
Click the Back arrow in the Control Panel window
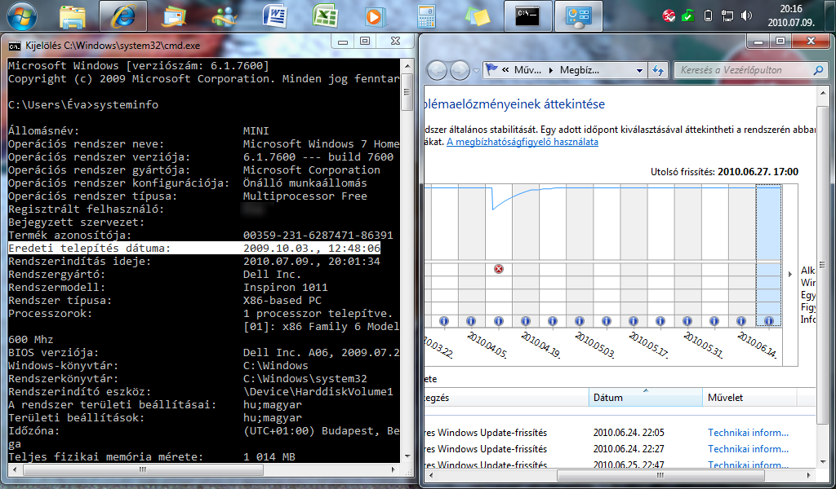coord(438,70)
